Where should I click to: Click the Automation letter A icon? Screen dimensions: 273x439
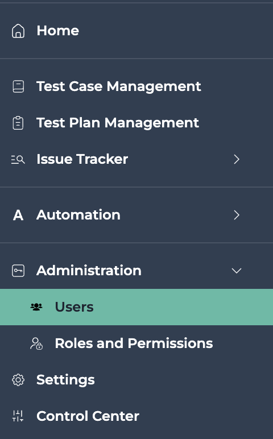coord(18,215)
